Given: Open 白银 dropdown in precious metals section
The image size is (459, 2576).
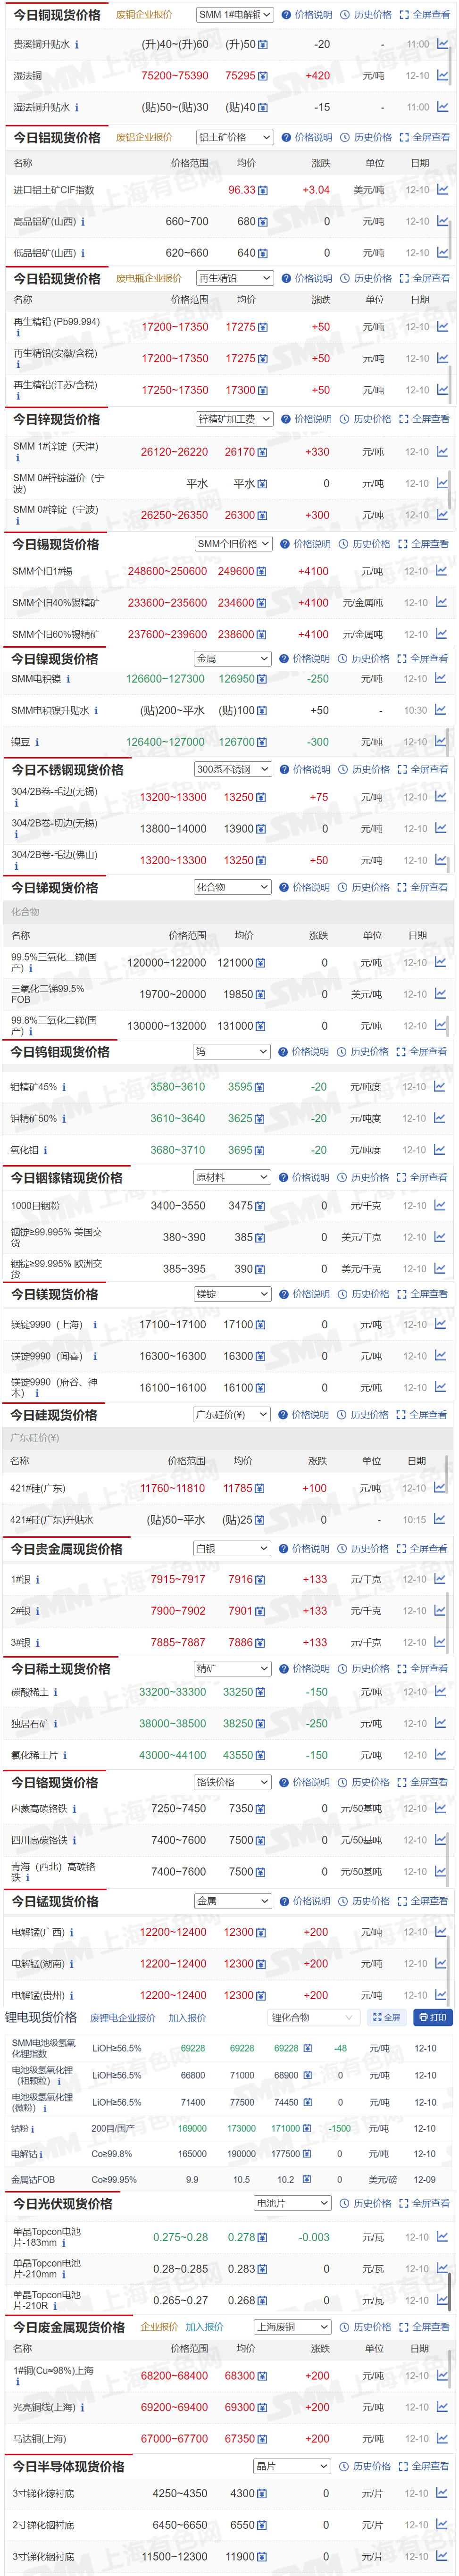Looking at the screenshot, I should 232,1548.
